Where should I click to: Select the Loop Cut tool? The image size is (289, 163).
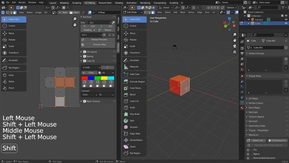coord(135,101)
